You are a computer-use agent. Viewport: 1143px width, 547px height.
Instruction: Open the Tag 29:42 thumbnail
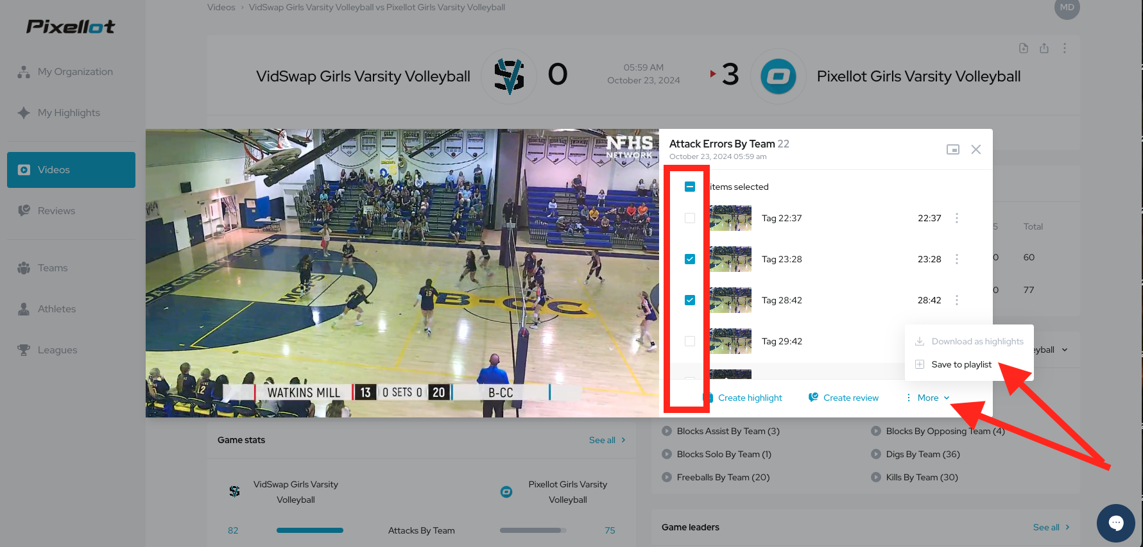[730, 341]
